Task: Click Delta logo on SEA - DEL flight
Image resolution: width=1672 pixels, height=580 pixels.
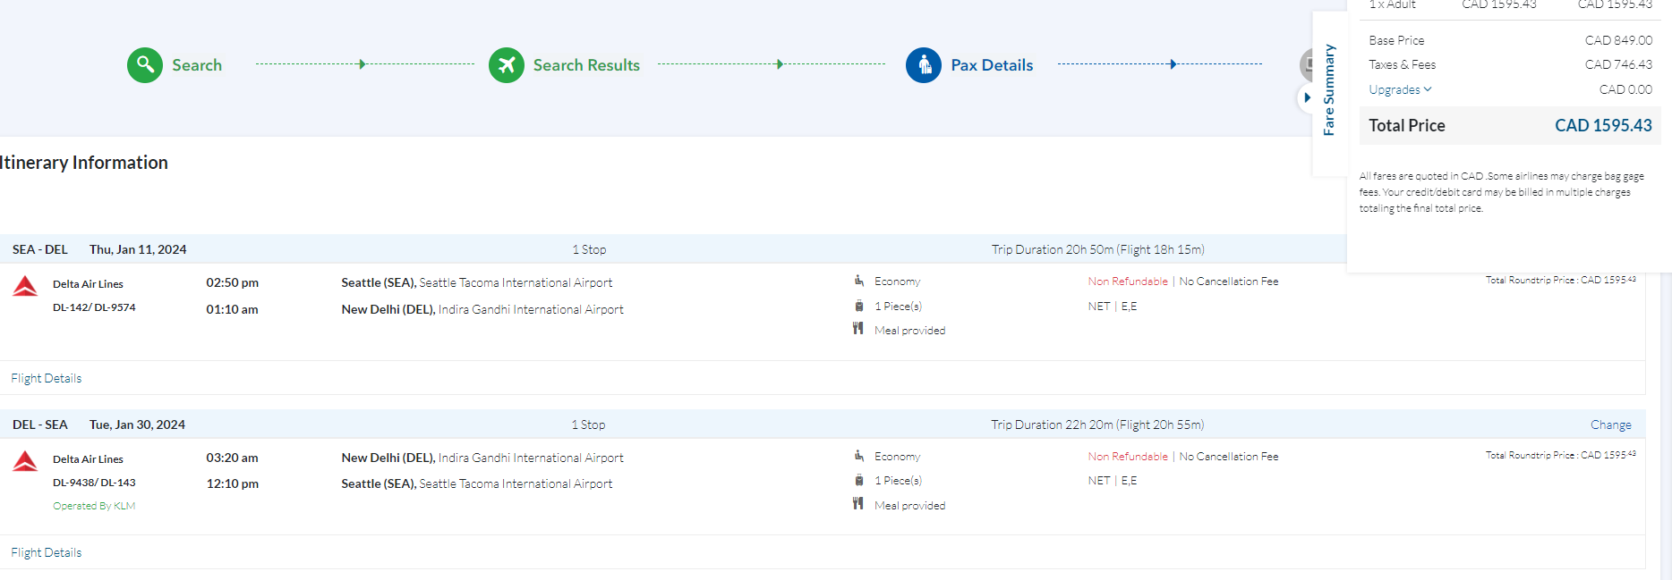Action: [25, 286]
